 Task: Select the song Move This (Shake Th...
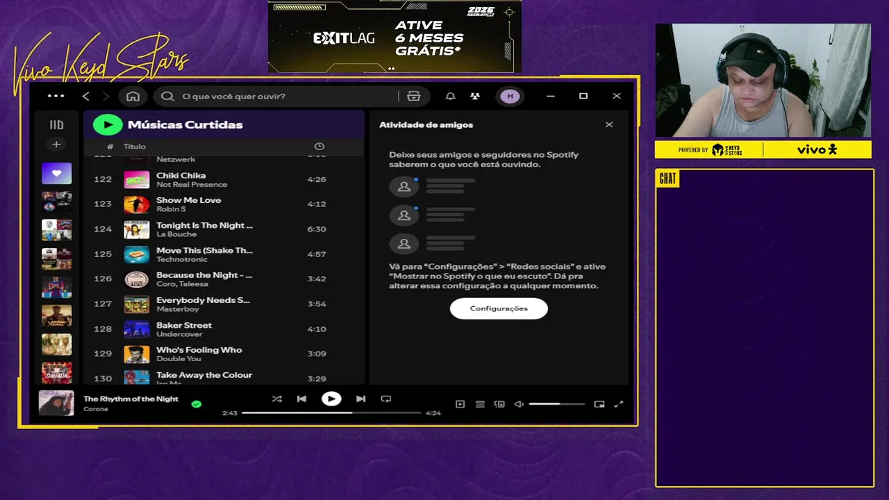tap(204, 250)
